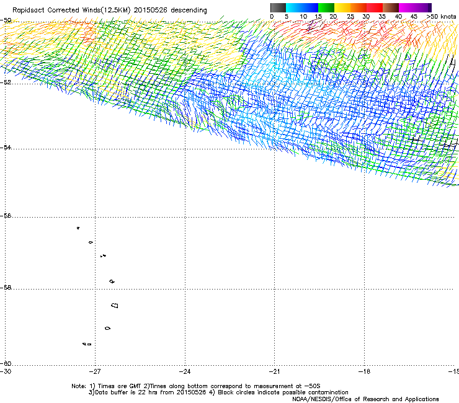
Task: Click the '>50 knots' legend label
Action: click(x=441, y=17)
